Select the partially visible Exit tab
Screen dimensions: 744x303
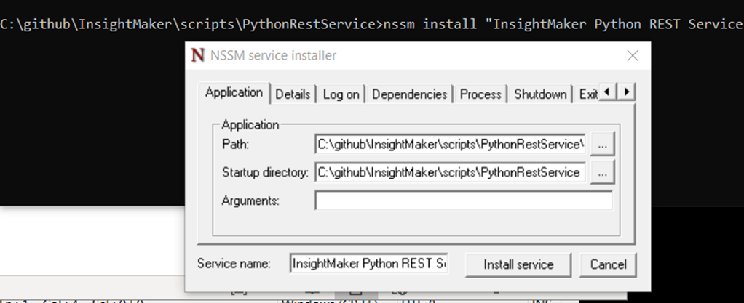(x=587, y=94)
